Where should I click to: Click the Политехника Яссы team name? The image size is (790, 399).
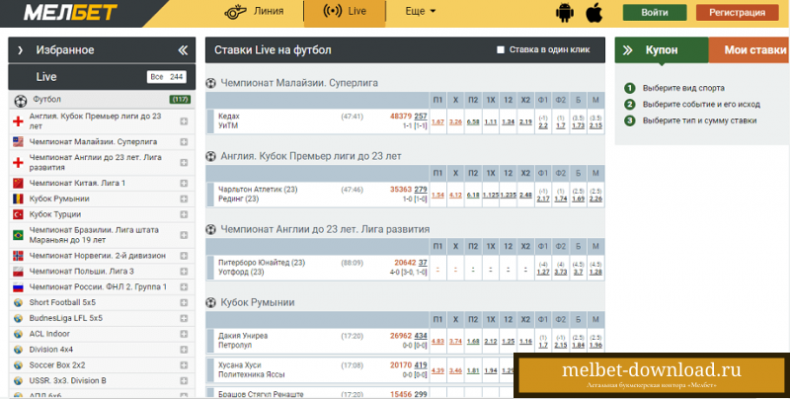252,375
